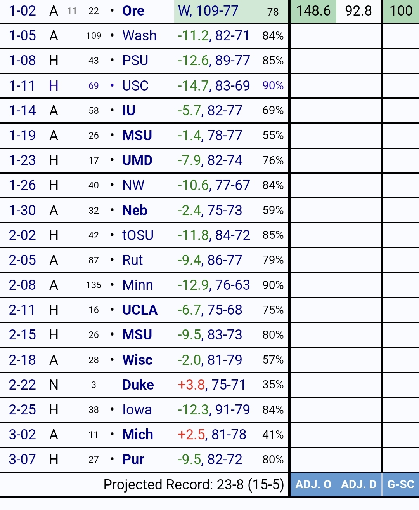Click the 2-22 game date
419x510 pixels.
click(x=23, y=385)
